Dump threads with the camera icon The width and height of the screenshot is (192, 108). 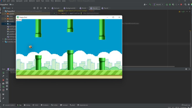3,84
